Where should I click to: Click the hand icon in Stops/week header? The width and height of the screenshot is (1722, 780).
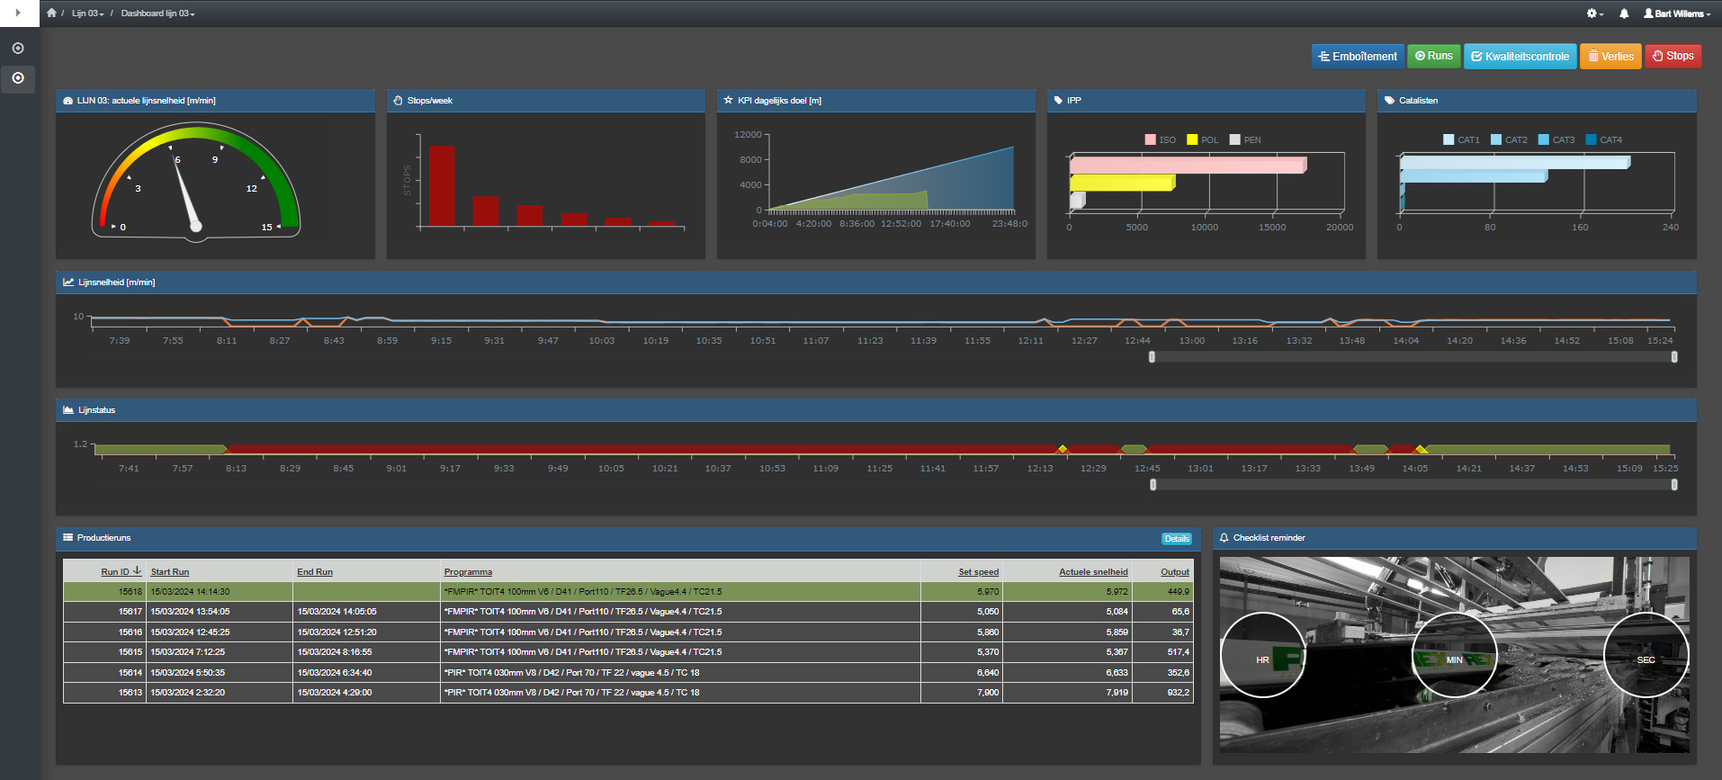(398, 101)
